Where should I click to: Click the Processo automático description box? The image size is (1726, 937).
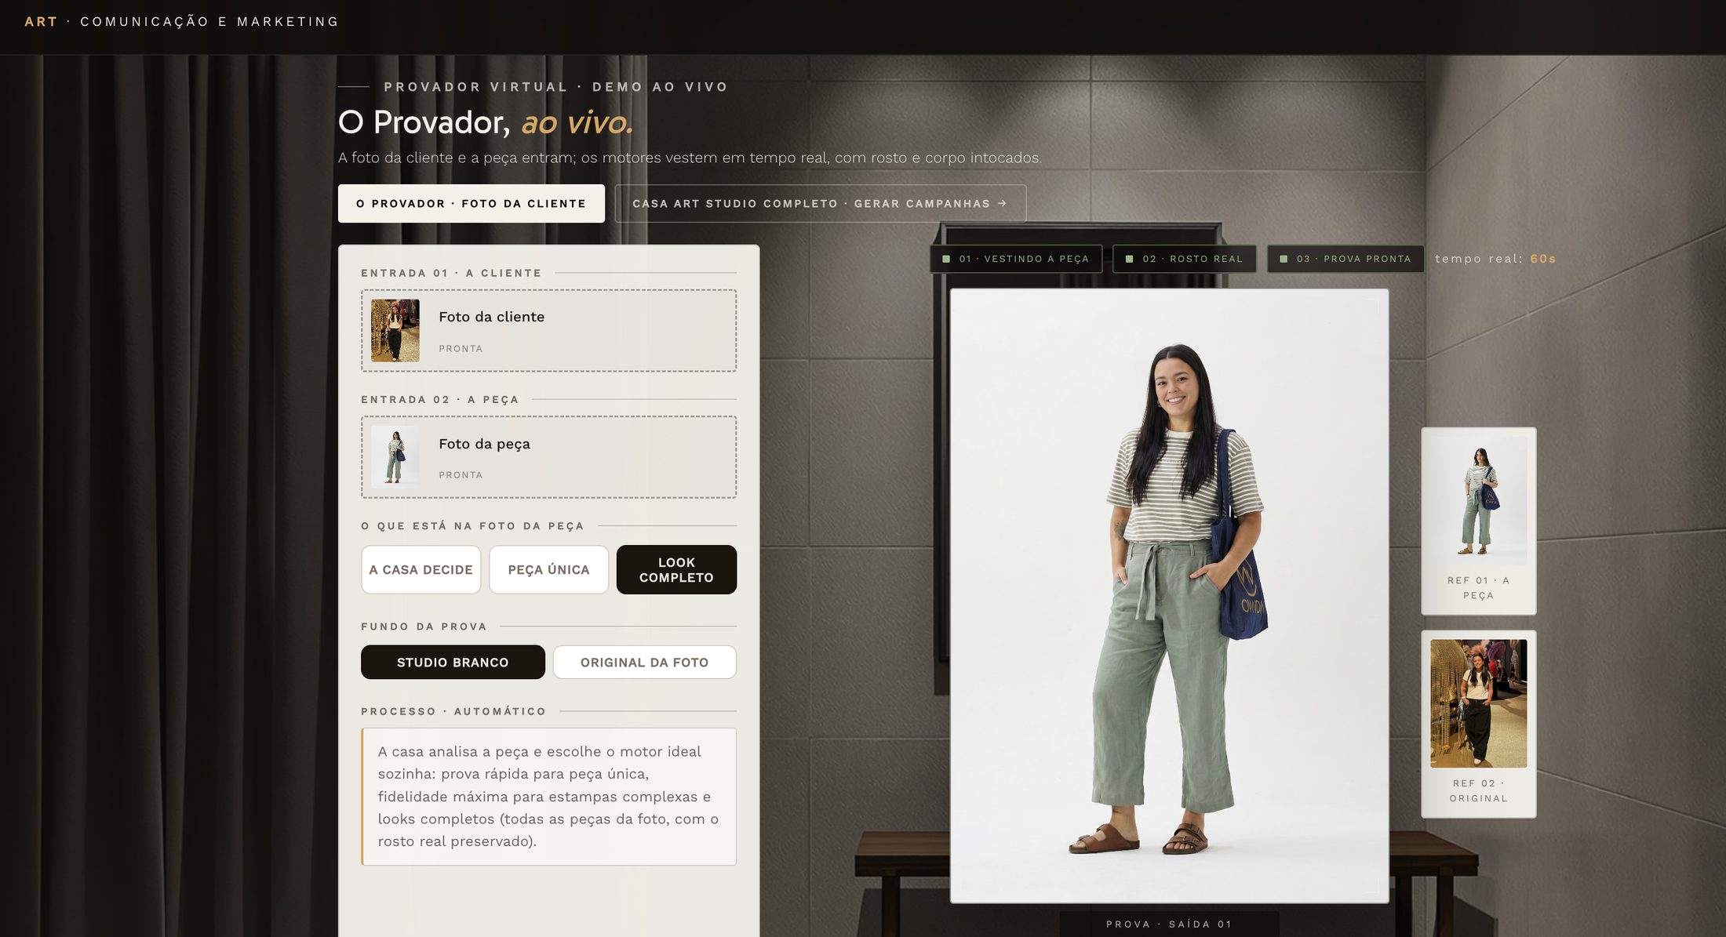548,797
